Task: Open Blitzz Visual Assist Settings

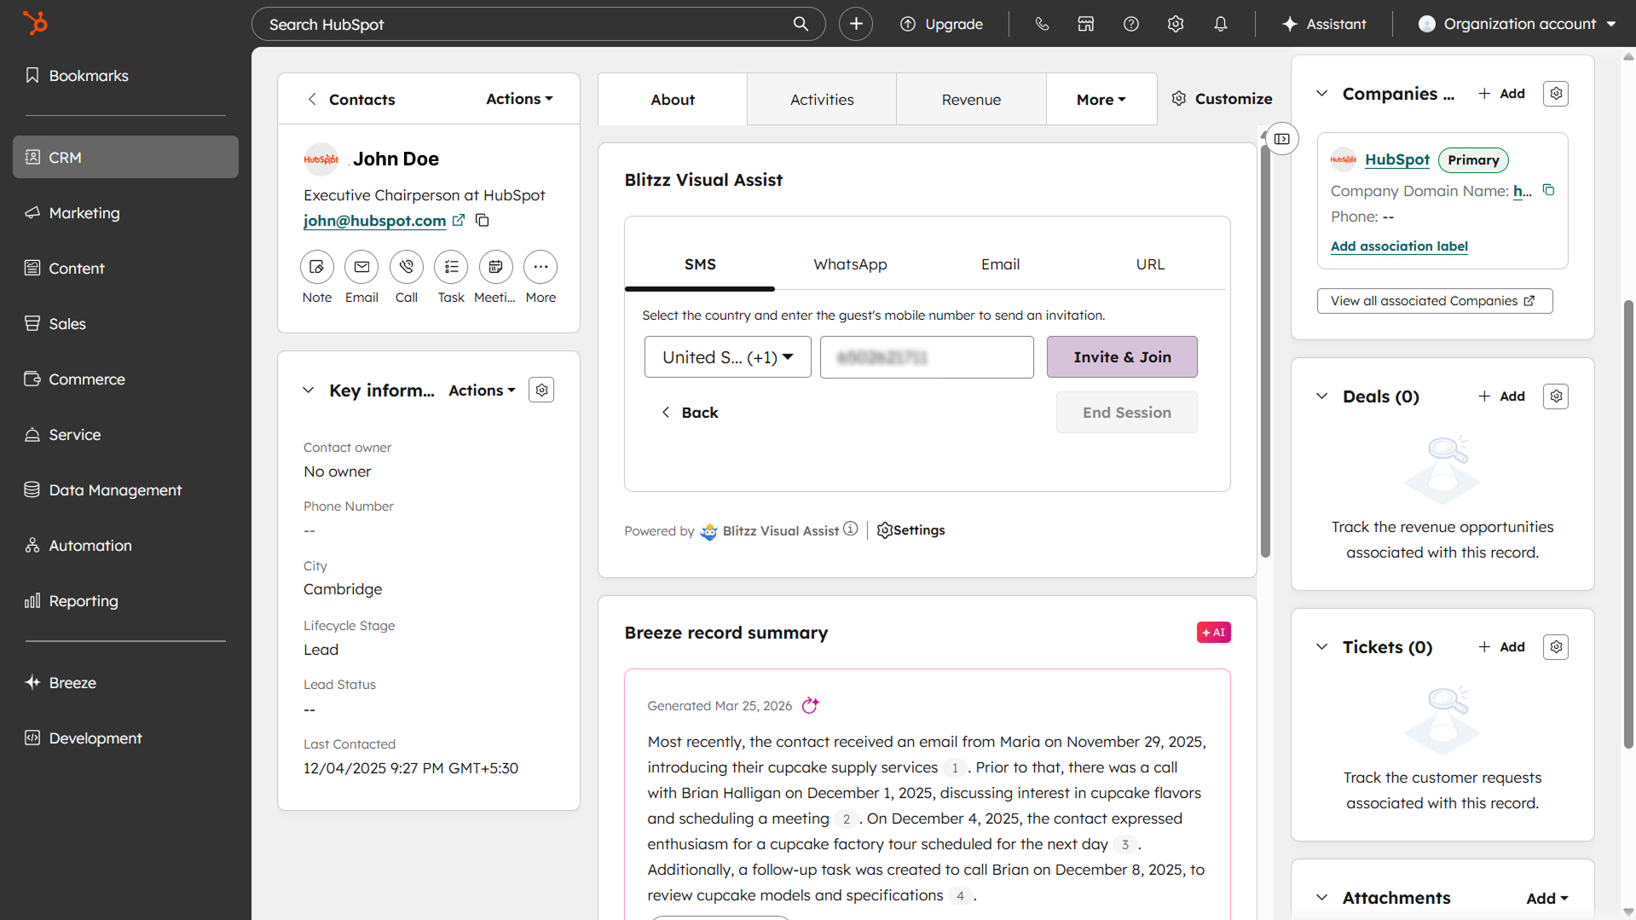Action: pyautogui.click(x=910, y=530)
